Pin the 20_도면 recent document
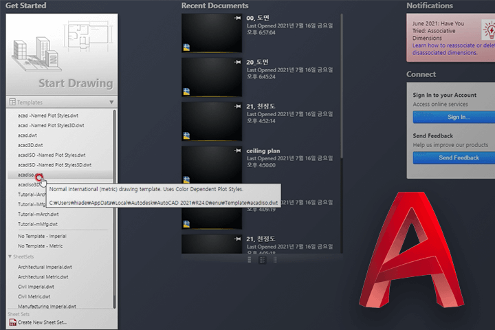The width and height of the screenshot is (495, 330). click(x=238, y=62)
